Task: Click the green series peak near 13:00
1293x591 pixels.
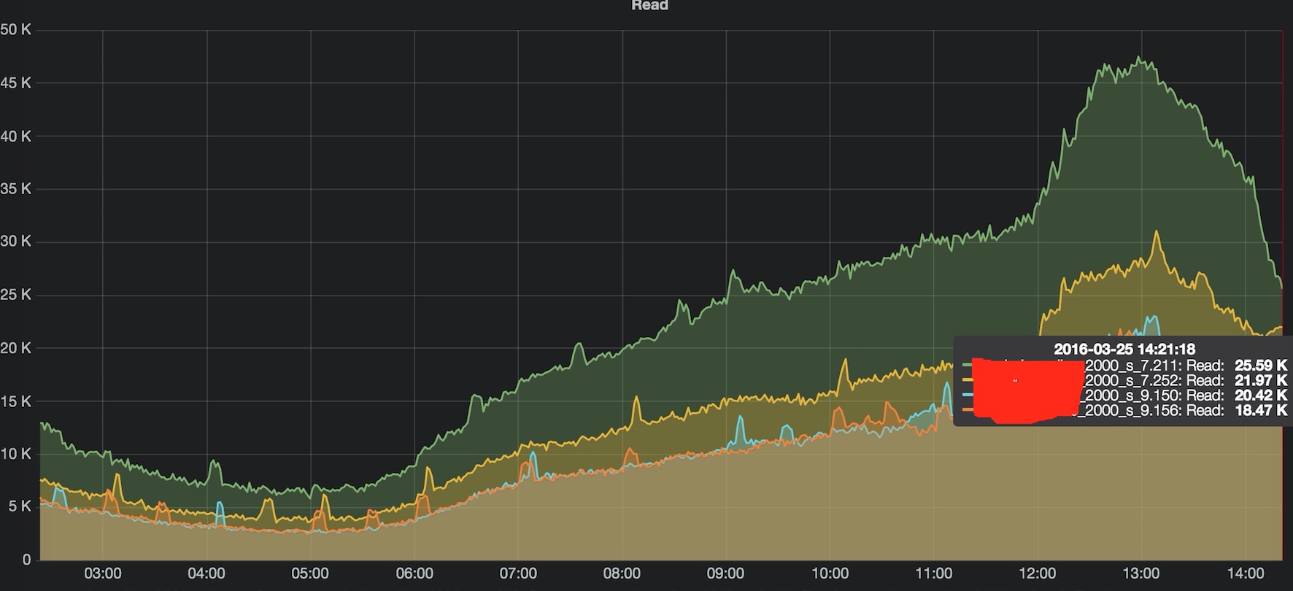Action: (1138, 58)
